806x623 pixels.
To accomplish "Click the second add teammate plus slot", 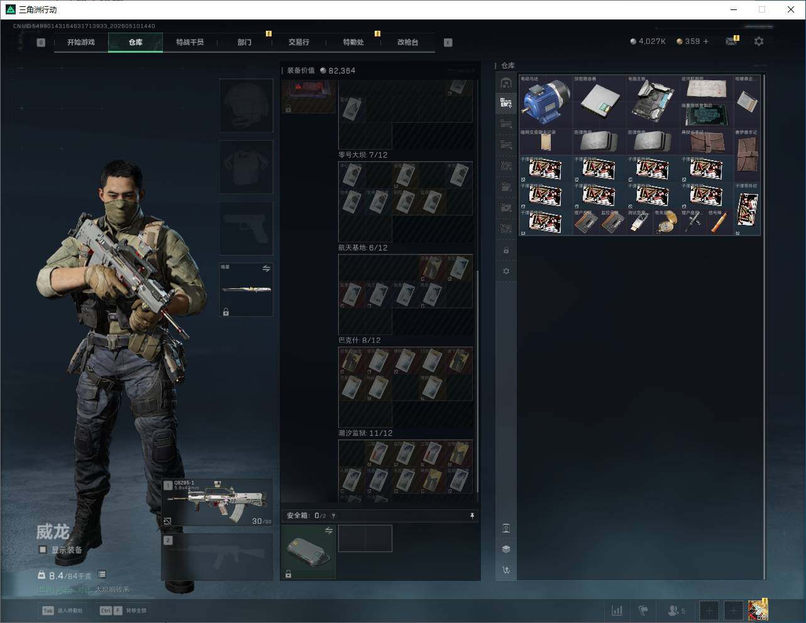I will [733, 610].
